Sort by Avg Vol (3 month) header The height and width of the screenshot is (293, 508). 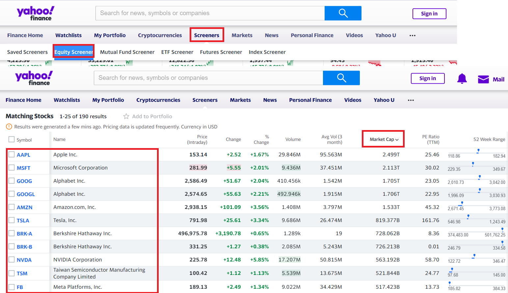[x=332, y=139]
